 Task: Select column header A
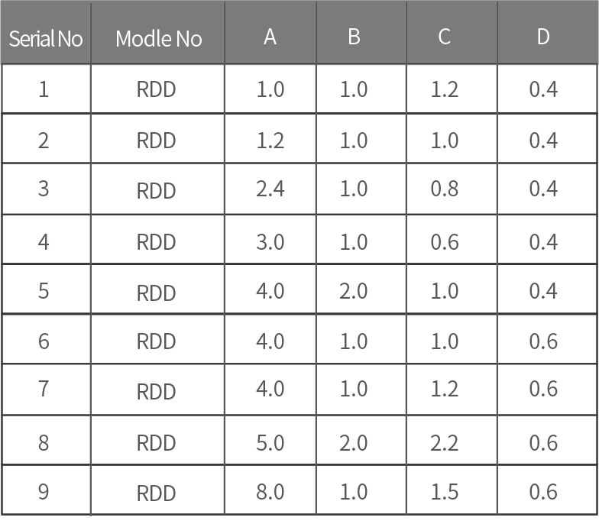pyautogui.click(x=270, y=37)
